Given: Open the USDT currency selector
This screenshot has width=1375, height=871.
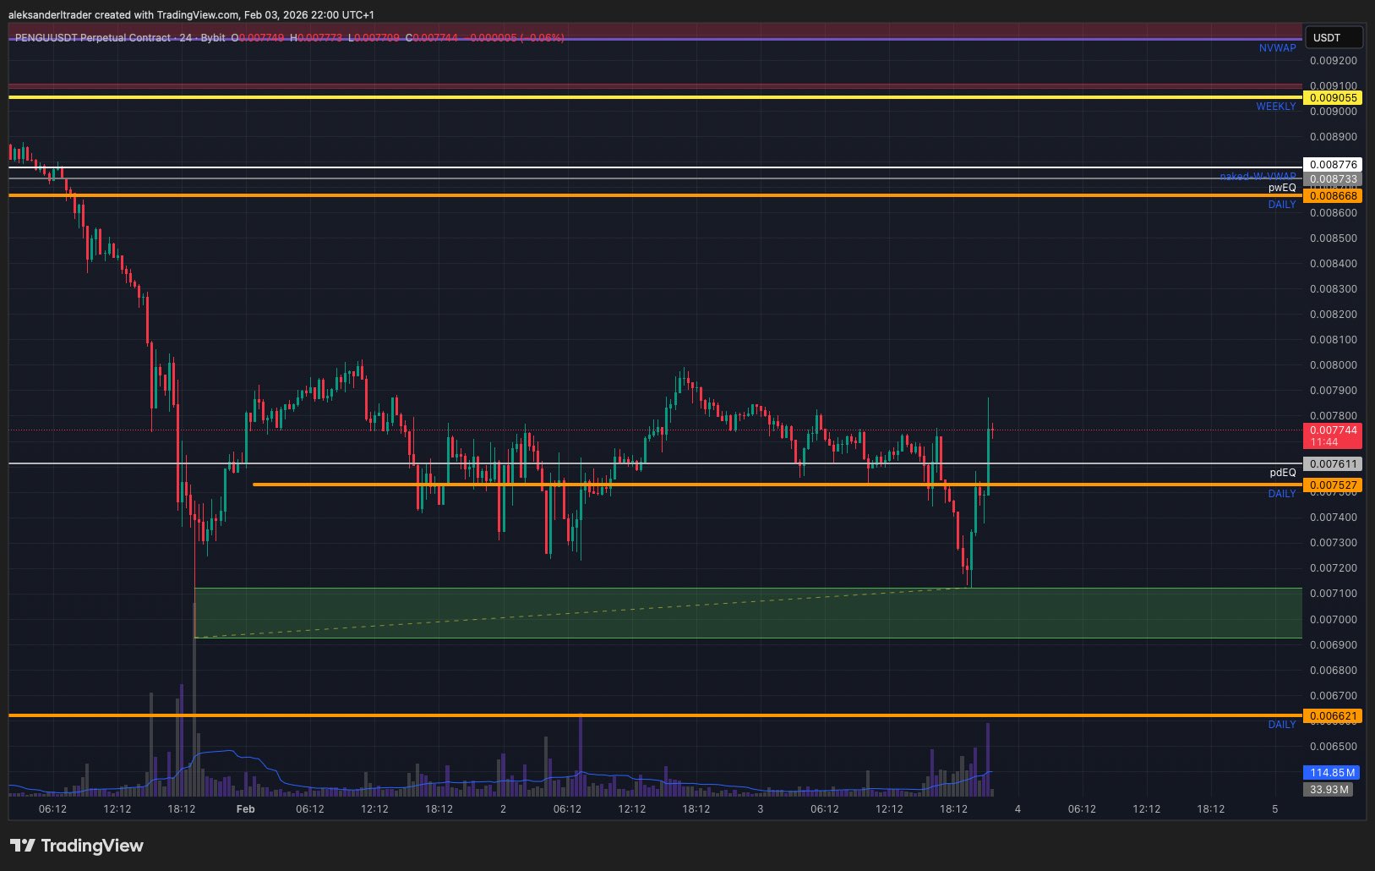Looking at the screenshot, I should tap(1334, 37).
